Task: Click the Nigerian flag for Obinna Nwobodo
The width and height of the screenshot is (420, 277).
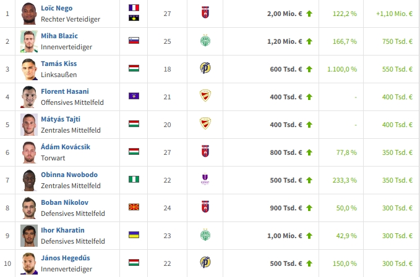Action: [x=134, y=180]
